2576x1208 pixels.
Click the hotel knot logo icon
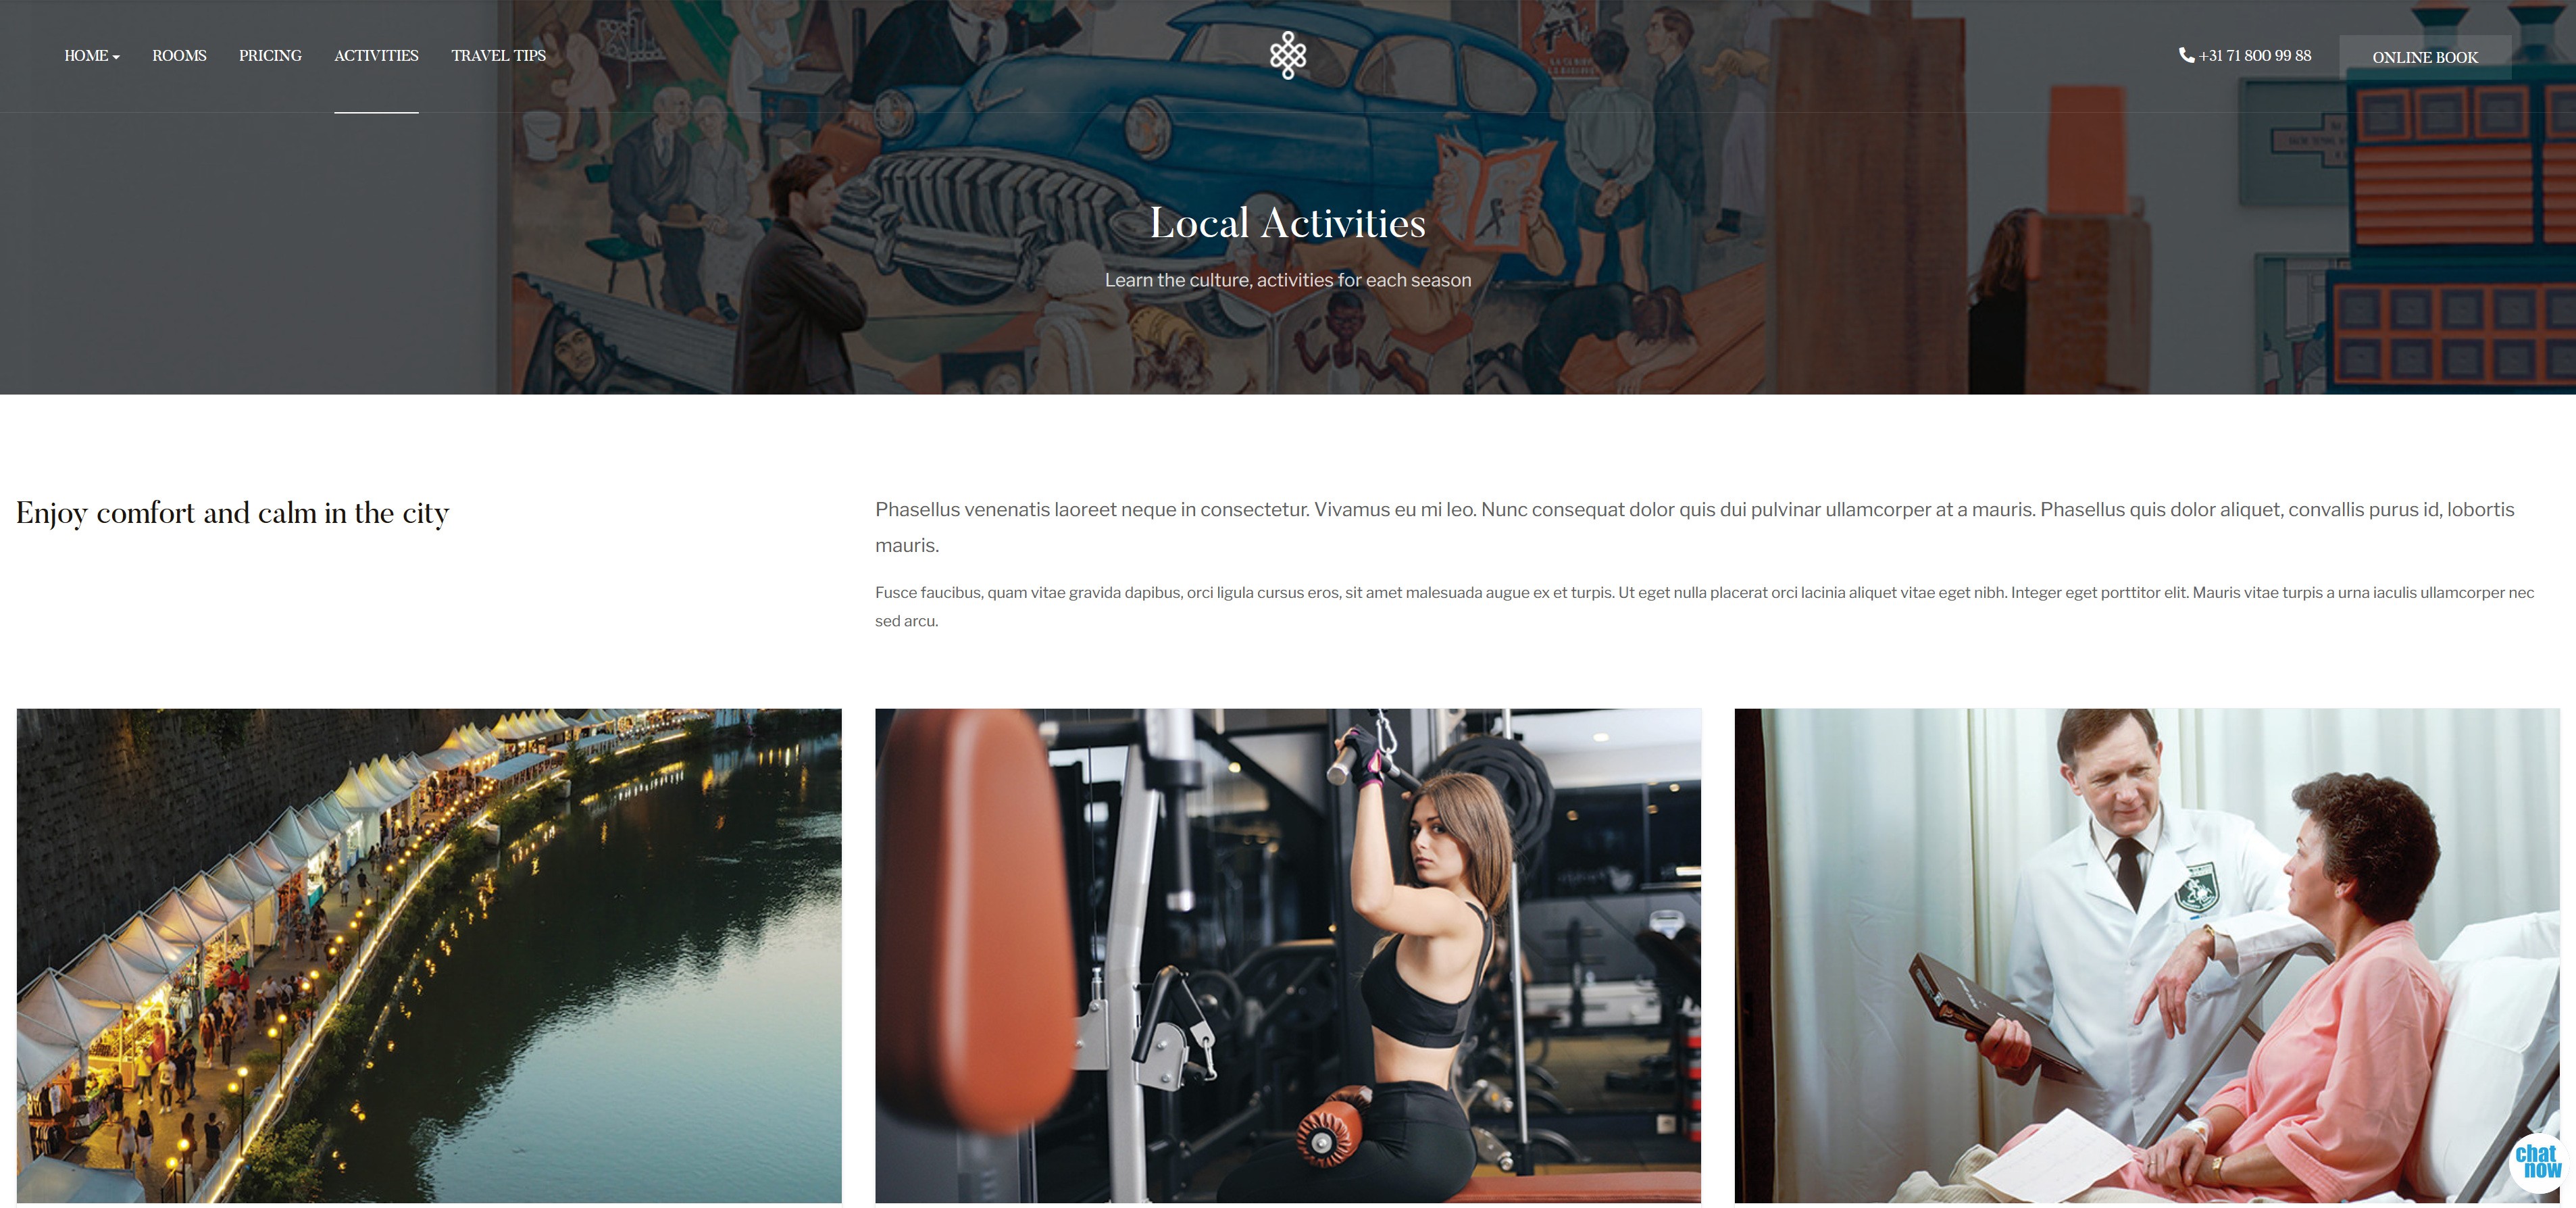[1287, 55]
